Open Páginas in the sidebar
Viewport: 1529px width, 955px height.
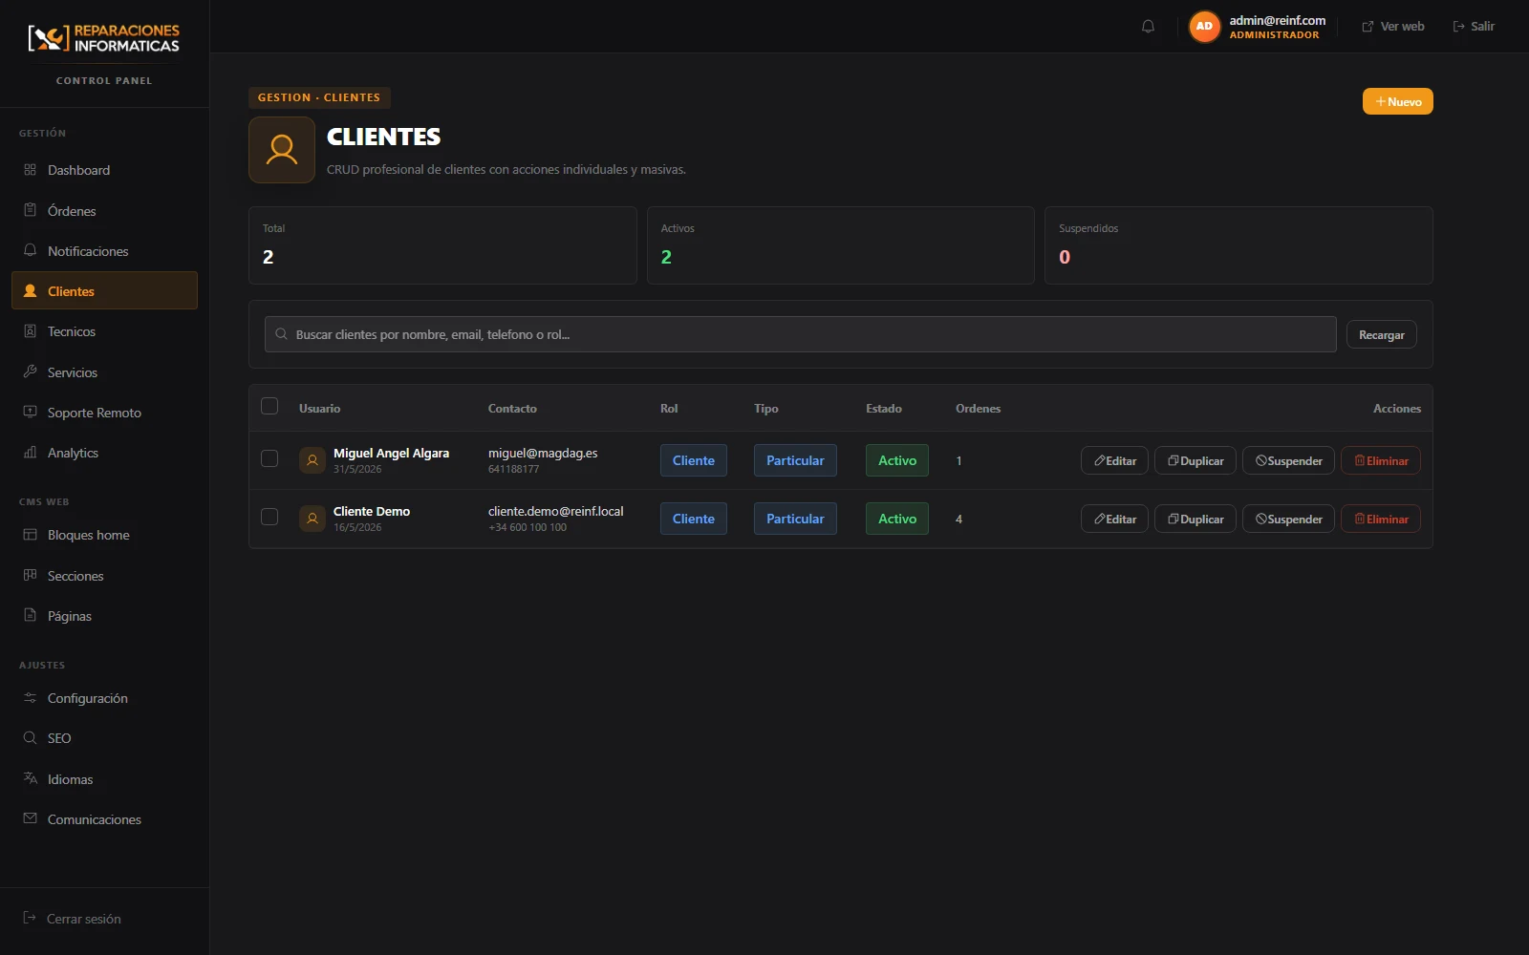(x=104, y=616)
